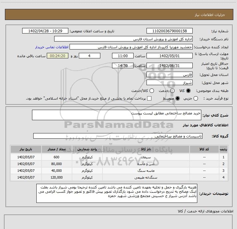Click the buyer notes text area

117,193
